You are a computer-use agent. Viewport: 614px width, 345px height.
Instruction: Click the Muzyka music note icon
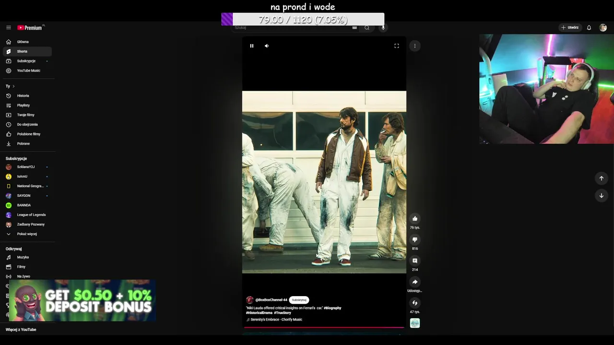(8, 257)
